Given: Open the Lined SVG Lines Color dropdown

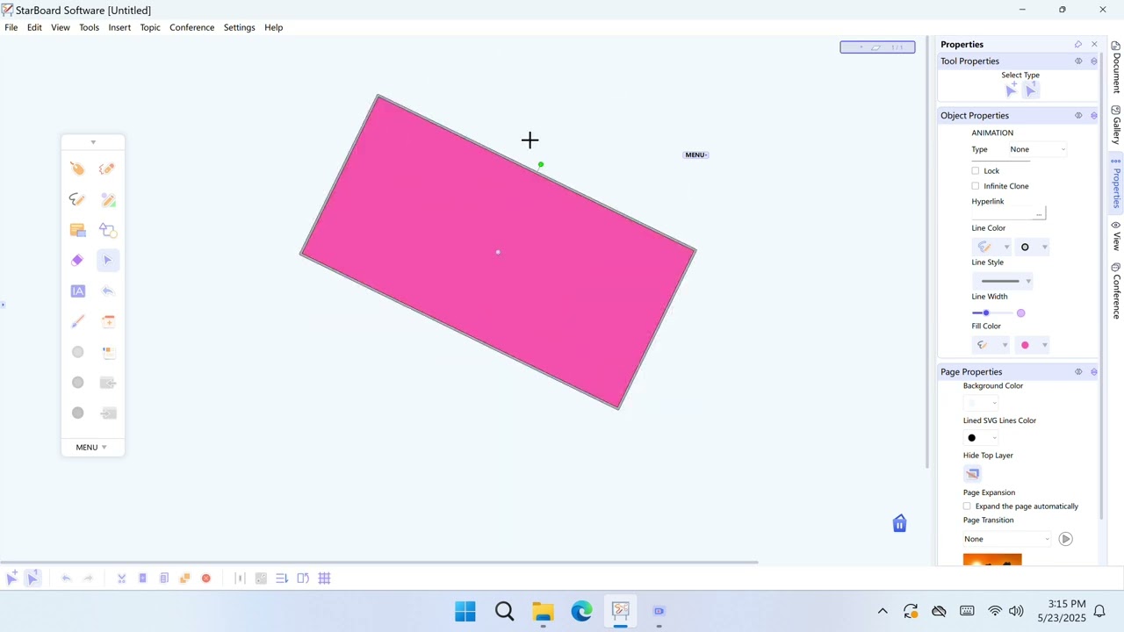Looking at the screenshot, I should coord(981,438).
